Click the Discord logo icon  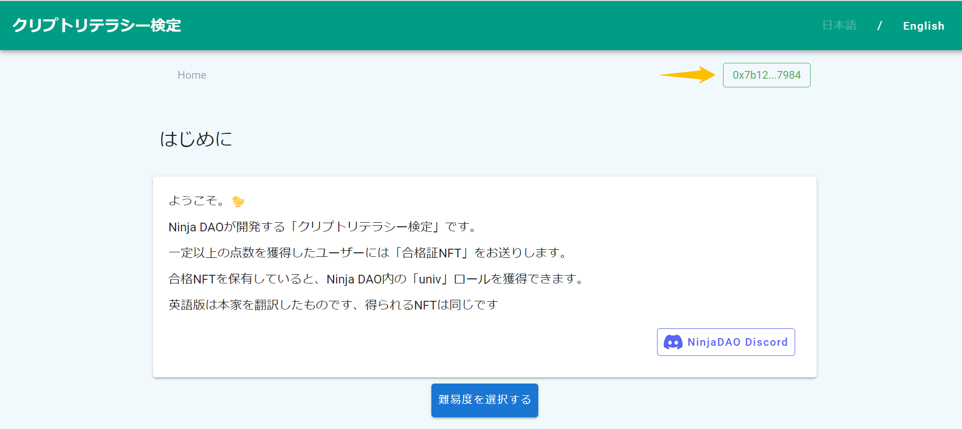pyautogui.click(x=673, y=342)
